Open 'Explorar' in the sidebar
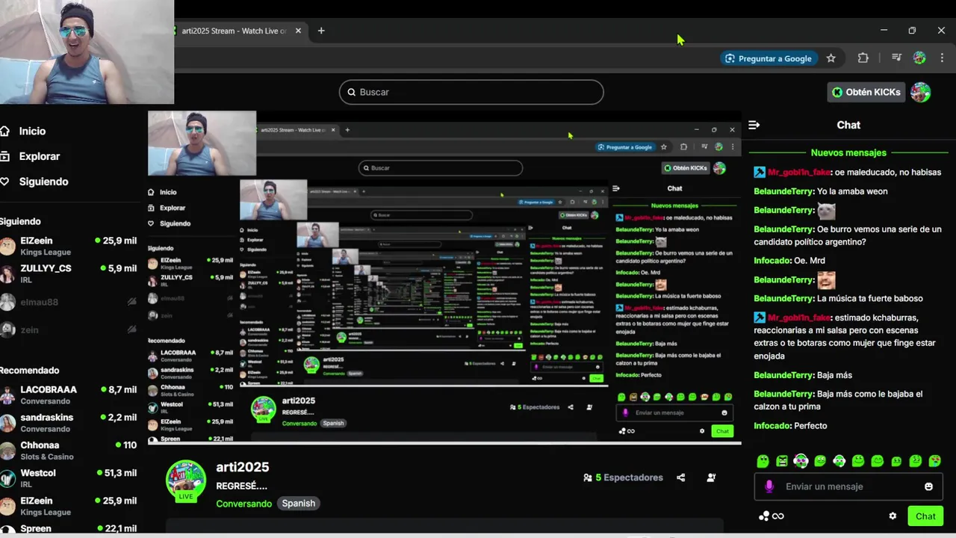This screenshot has height=538, width=956. click(39, 156)
